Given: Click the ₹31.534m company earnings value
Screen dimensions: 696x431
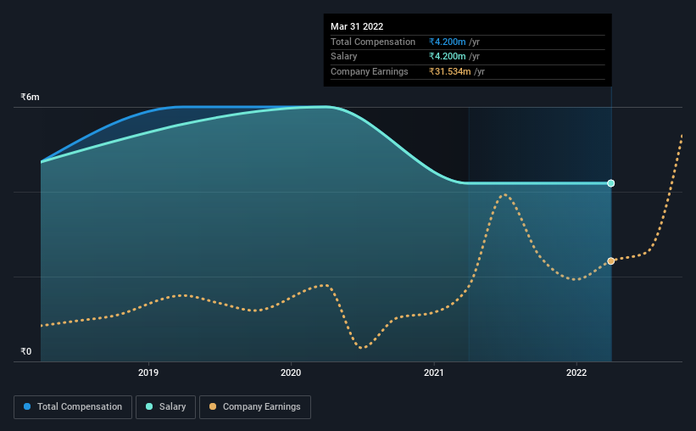Looking at the screenshot, I should pos(449,71).
